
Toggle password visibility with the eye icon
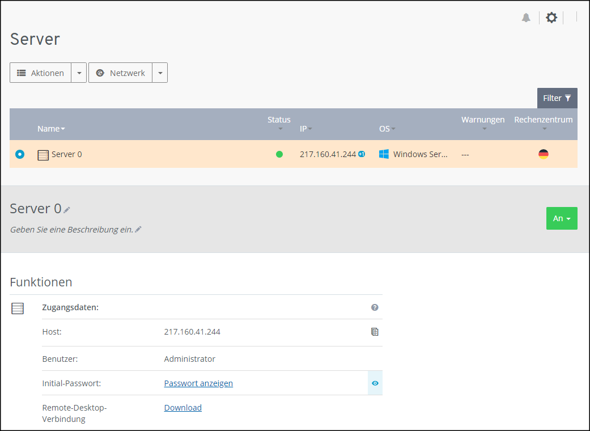coord(375,383)
